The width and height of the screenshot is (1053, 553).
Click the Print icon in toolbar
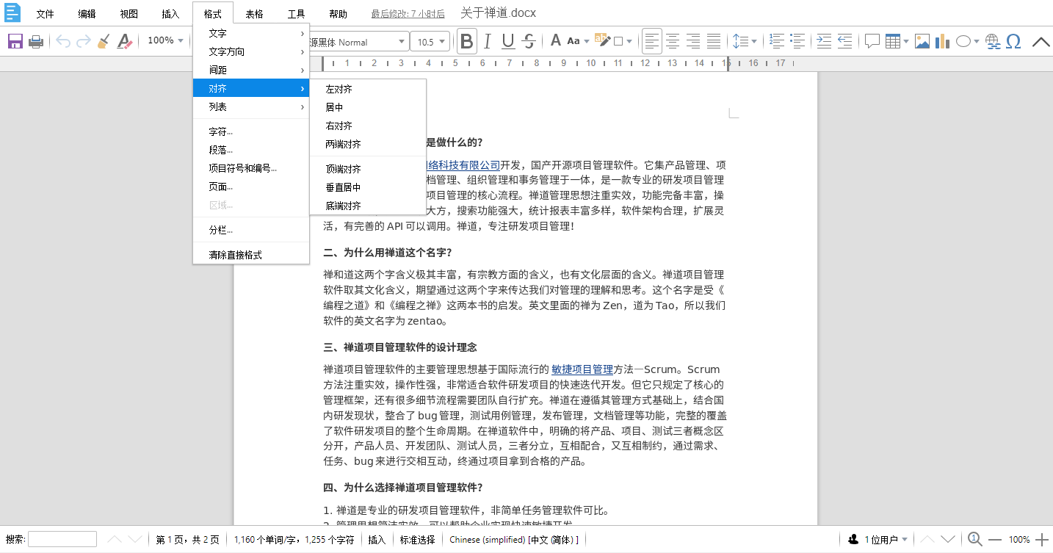click(35, 41)
